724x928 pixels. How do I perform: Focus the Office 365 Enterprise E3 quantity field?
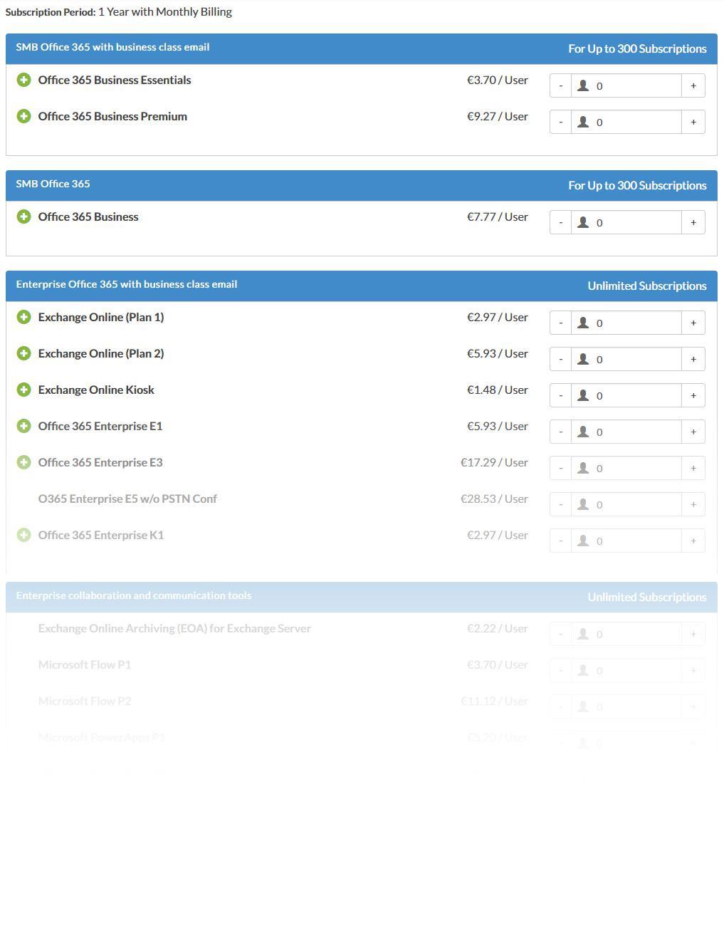coord(626,468)
